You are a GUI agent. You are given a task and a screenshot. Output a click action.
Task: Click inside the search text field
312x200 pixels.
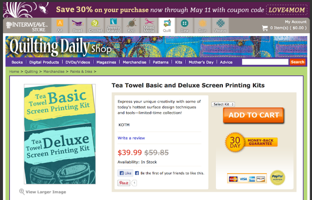coord(265,62)
